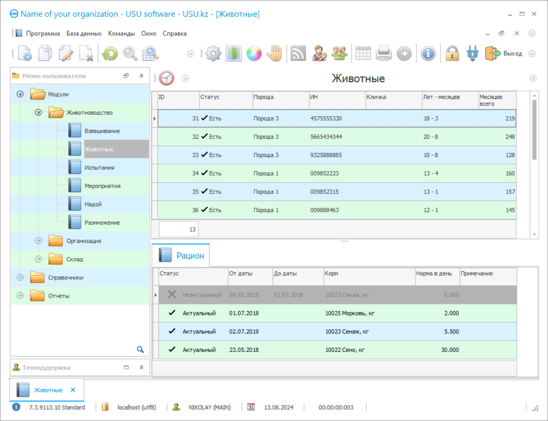This screenshot has width=548, height=421.
Task: Sort by Норма в день column header
Action: [x=437, y=277]
